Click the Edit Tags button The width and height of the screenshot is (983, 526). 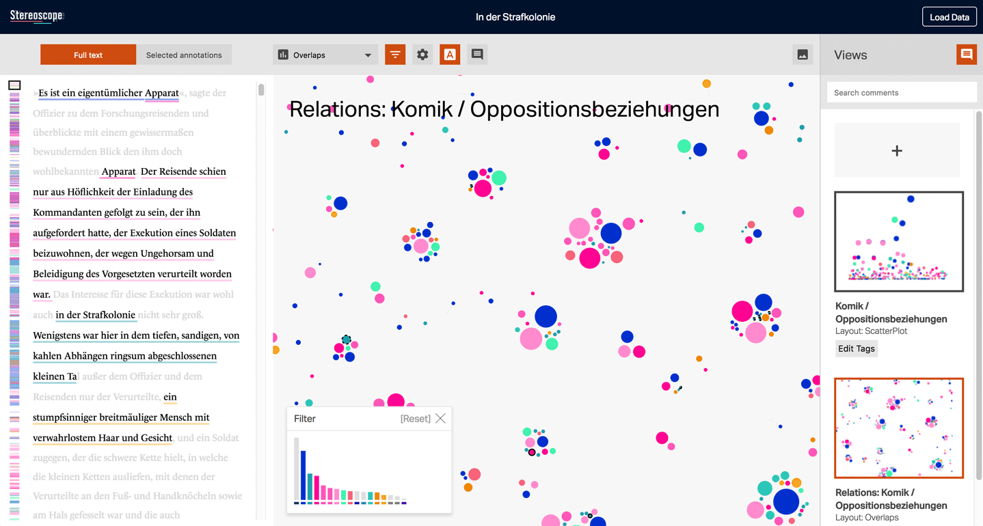click(x=856, y=348)
